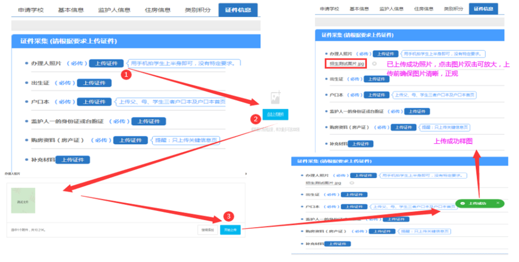Click 上传证件 for 办理人照片 in the toast form
Image resolution: width=519 pixels, height=262 pixels.
(x=363, y=176)
